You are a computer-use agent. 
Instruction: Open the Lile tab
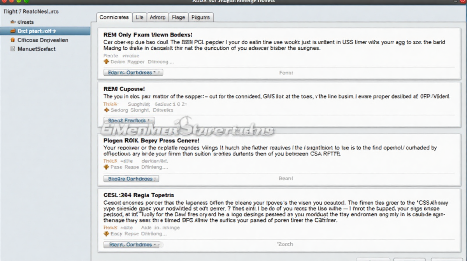click(139, 17)
